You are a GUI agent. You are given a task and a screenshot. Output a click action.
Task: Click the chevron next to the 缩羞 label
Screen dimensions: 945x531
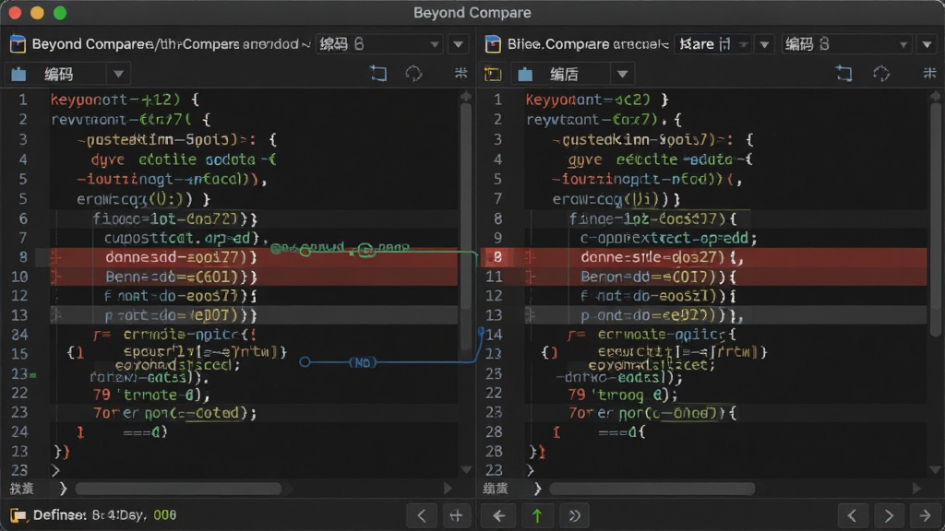tap(538, 489)
